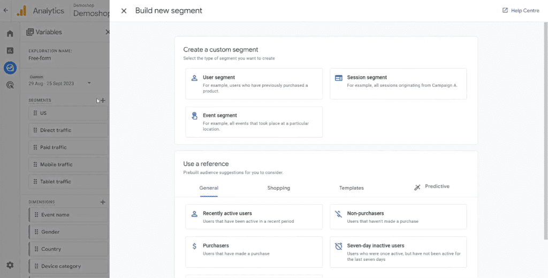The width and height of the screenshot is (548, 278).
Task: Open the Home icon in sidebar
Action: 10,34
